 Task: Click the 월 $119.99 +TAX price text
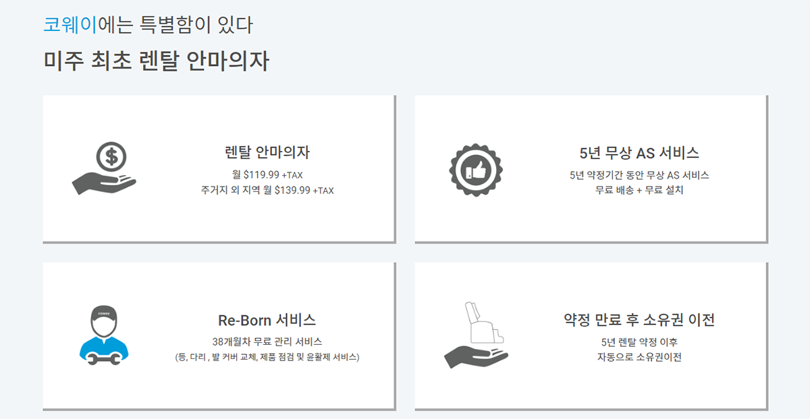pyautogui.click(x=267, y=175)
